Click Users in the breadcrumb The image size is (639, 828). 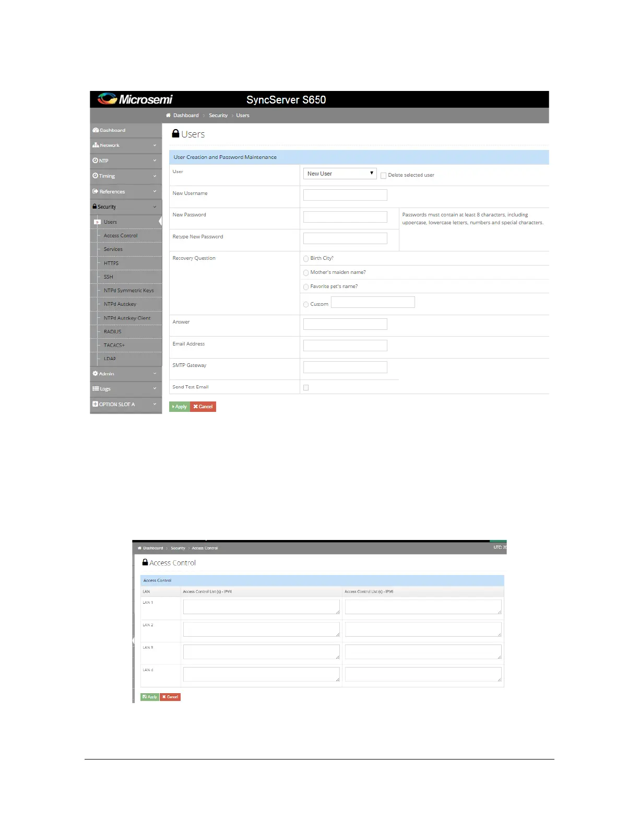coord(243,116)
